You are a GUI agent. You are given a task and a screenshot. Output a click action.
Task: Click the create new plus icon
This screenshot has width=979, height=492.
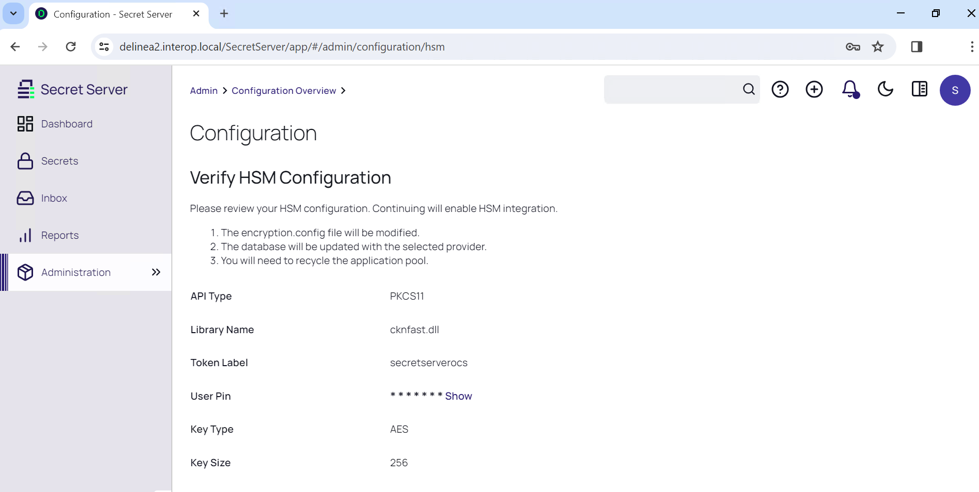pyautogui.click(x=814, y=89)
